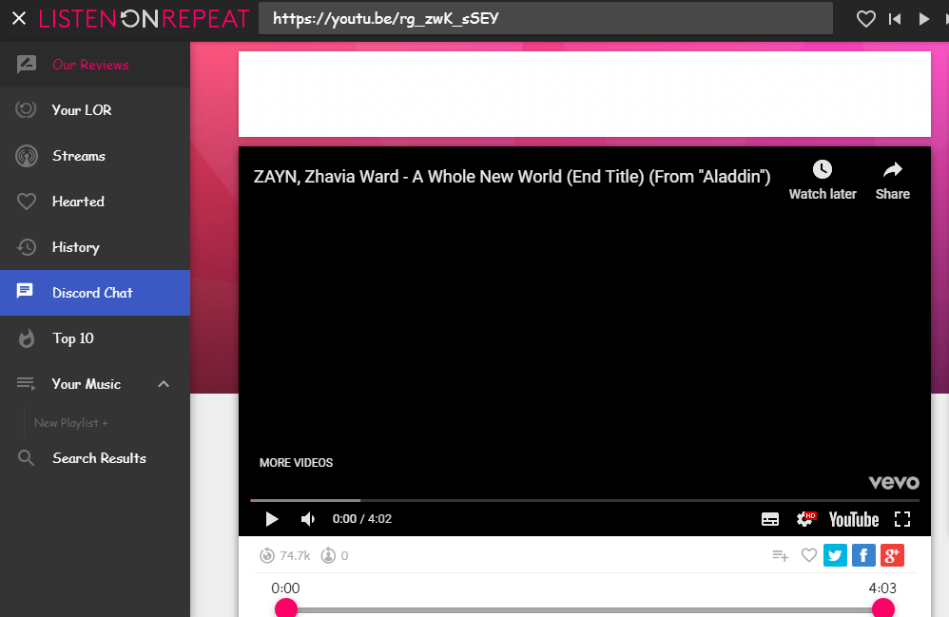Heart the song below the video
Viewport: 949px width, 617px height.
[x=808, y=554]
